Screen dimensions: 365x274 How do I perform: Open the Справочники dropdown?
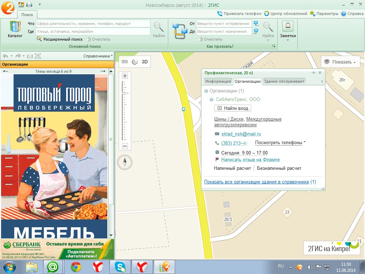click(x=98, y=56)
